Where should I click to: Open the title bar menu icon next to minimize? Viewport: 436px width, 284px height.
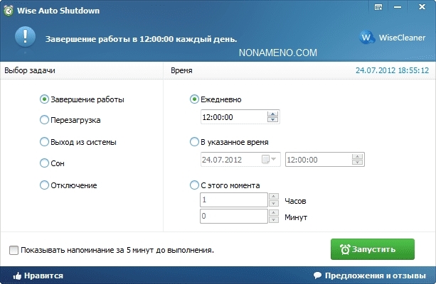378,7
